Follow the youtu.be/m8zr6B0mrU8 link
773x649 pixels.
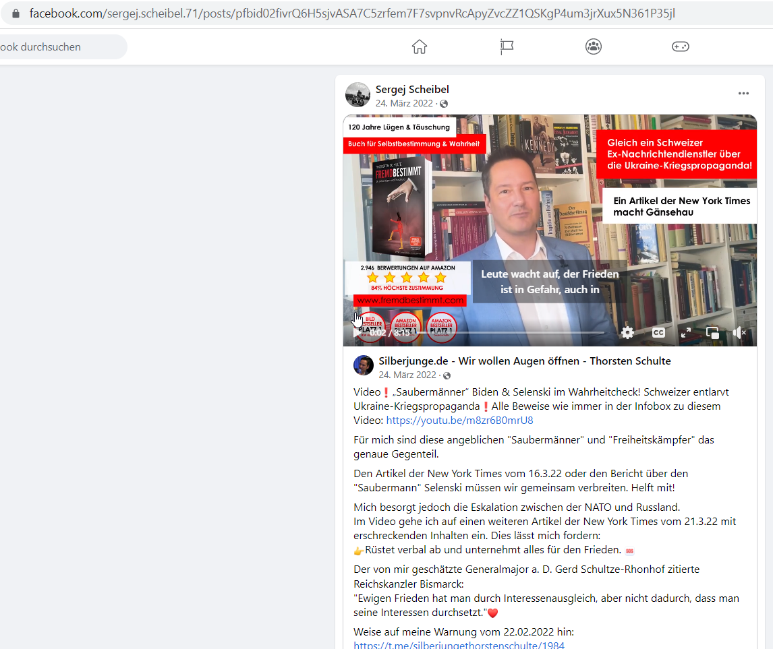coord(459,421)
